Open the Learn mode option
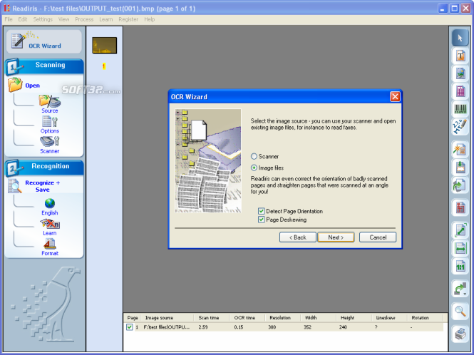The image size is (474, 355). (x=50, y=227)
